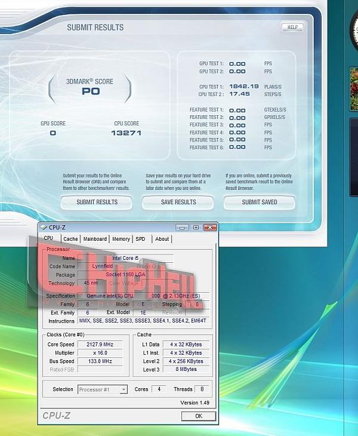Click the CPU TEST 1 result 1842.19
Viewport: 358px width, 436px height.
pyautogui.click(x=244, y=87)
